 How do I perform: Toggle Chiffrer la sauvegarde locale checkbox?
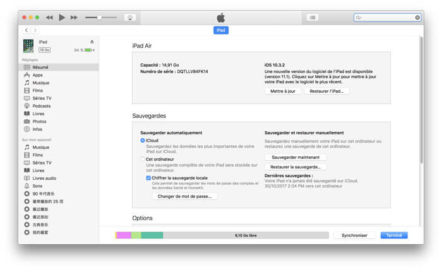click(x=148, y=178)
